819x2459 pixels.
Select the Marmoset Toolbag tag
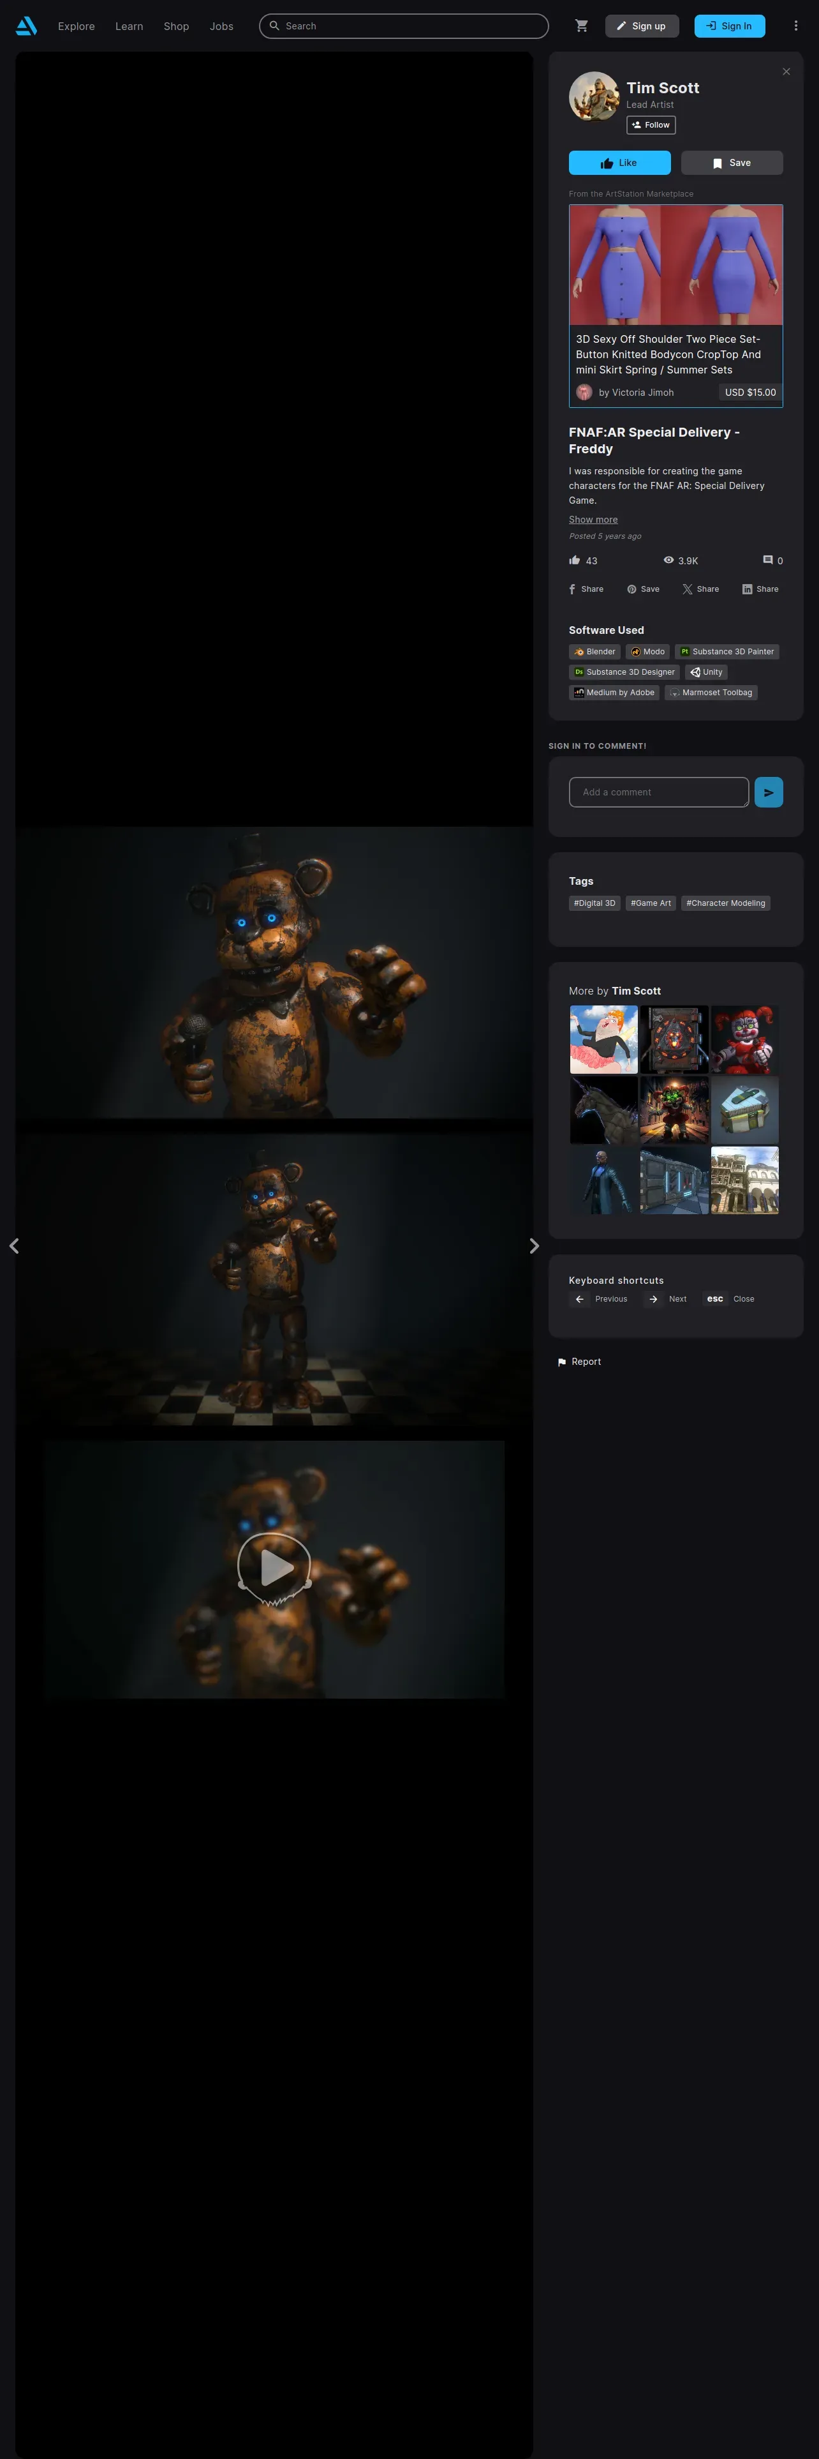pos(711,693)
